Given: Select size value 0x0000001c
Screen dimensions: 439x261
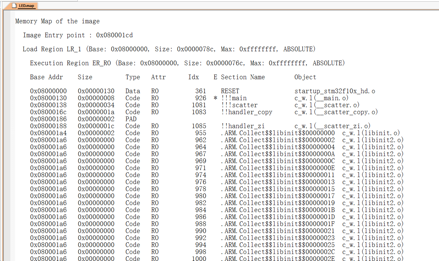Looking at the screenshot, I should pos(96,126).
